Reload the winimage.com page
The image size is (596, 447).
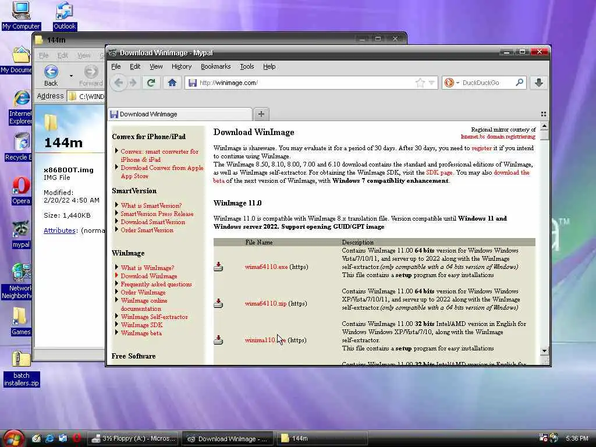[x=151, y=83]
